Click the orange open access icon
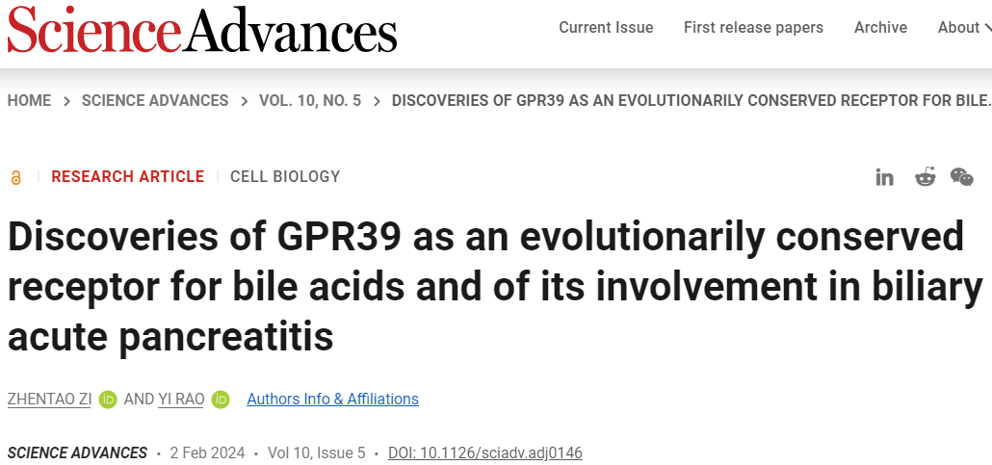This screenshot has height=465, width=992. pyautogui.click(x=15, y=178)
